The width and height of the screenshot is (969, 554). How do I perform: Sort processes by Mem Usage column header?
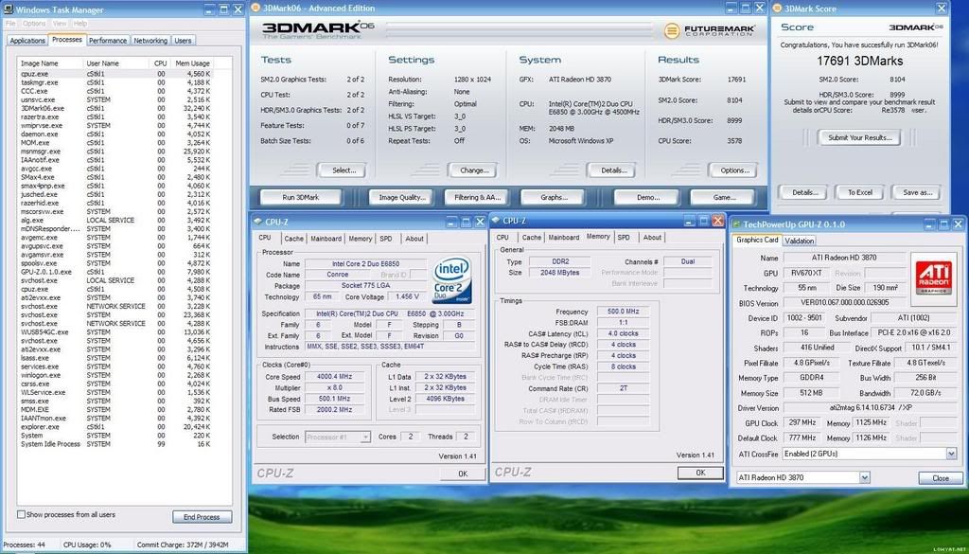pyautogui.click(x=193, y=63)
